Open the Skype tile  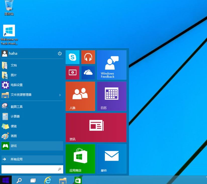point(73,57)
